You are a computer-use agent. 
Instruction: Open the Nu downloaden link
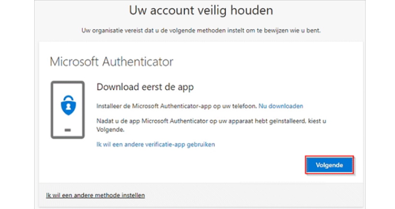point(281,106)
